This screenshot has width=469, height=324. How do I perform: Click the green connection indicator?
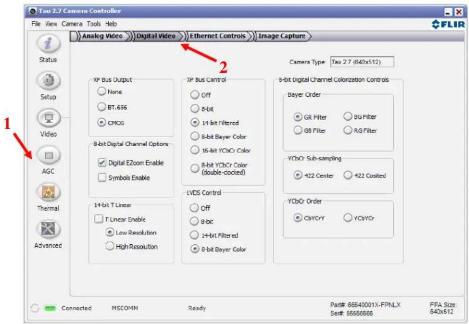(x=50, y=308)
